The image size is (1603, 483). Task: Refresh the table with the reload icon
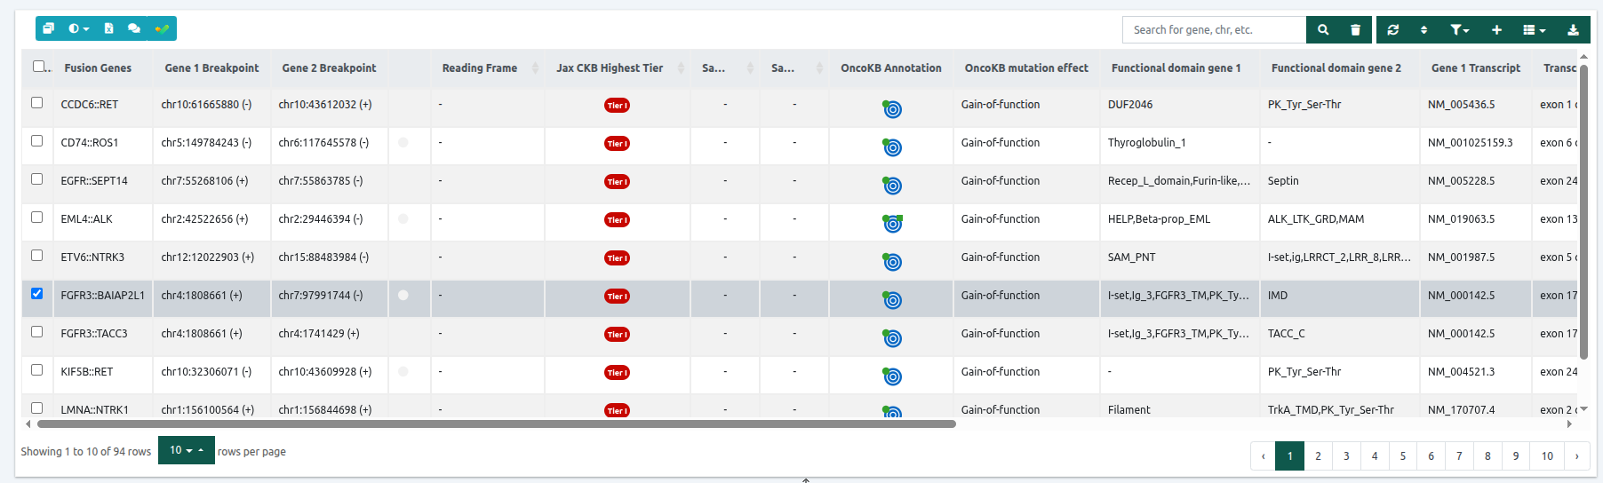tap(1392, 29)
